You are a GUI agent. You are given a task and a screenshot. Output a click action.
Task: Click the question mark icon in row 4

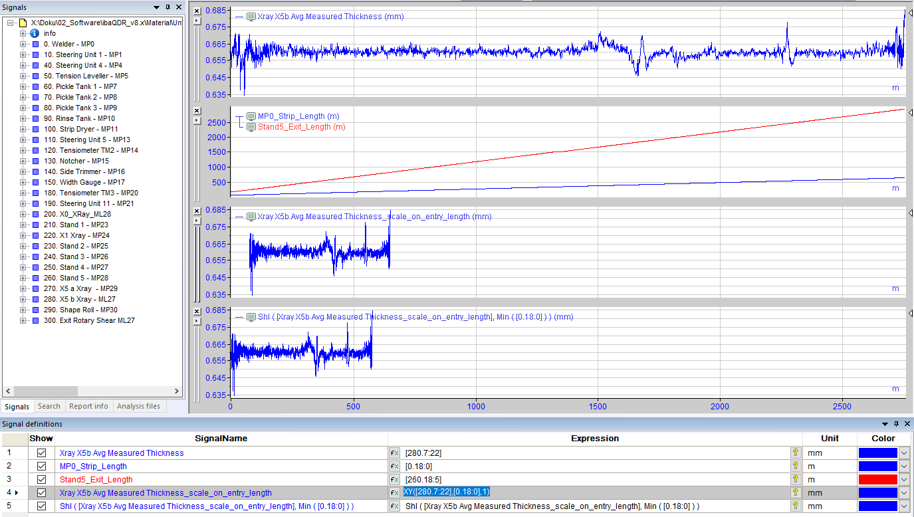[x=796, y=493]
